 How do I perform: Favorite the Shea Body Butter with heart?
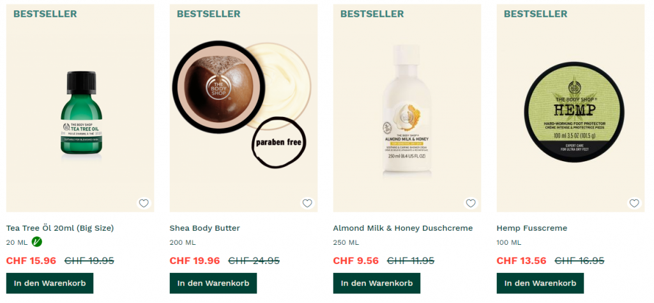point(307,203)
